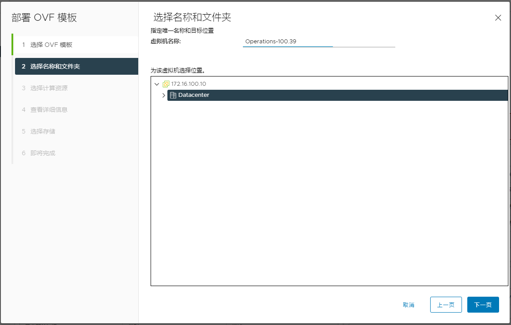This screenshot has height=325, width=511.
Task: Focus the 虚拟机名称 input field
Action: point(318,42)
